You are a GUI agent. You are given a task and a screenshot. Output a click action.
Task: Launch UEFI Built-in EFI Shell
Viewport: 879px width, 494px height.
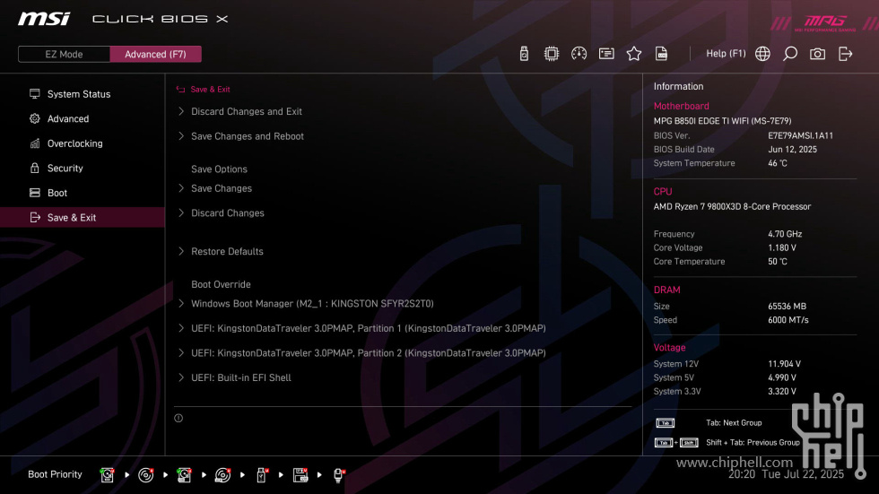pos(241,377)
